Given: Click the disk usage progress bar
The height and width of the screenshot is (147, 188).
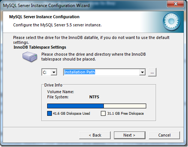Looking at the screenshot, I should [x=96, y=106].
